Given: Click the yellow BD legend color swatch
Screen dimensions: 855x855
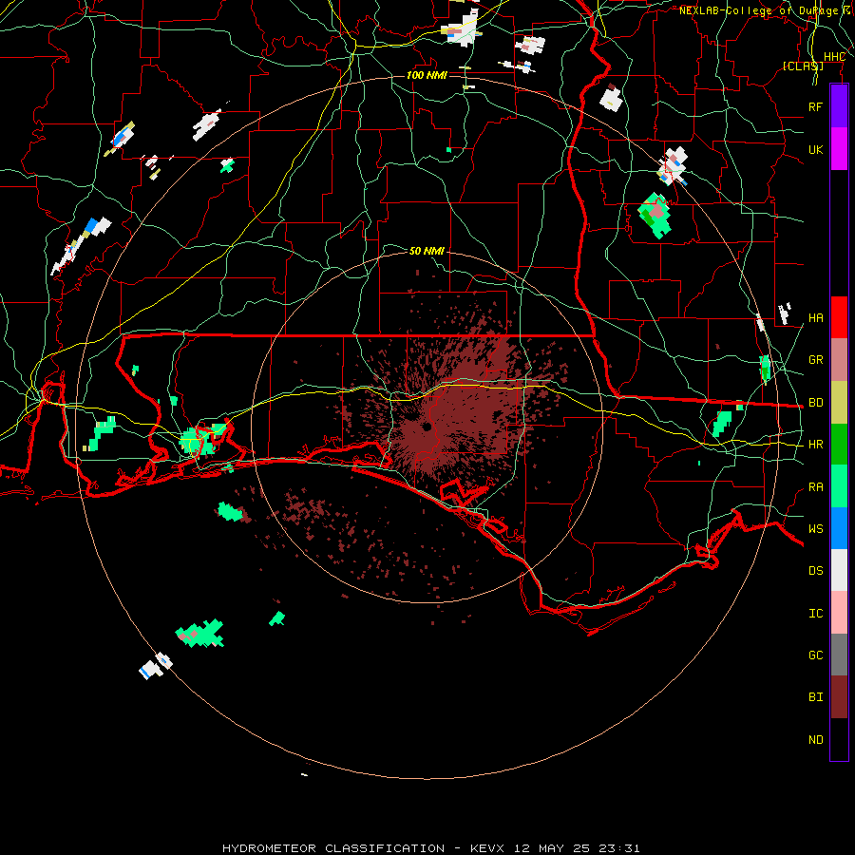Looking at the screenshot, I should tap(839, 402).
